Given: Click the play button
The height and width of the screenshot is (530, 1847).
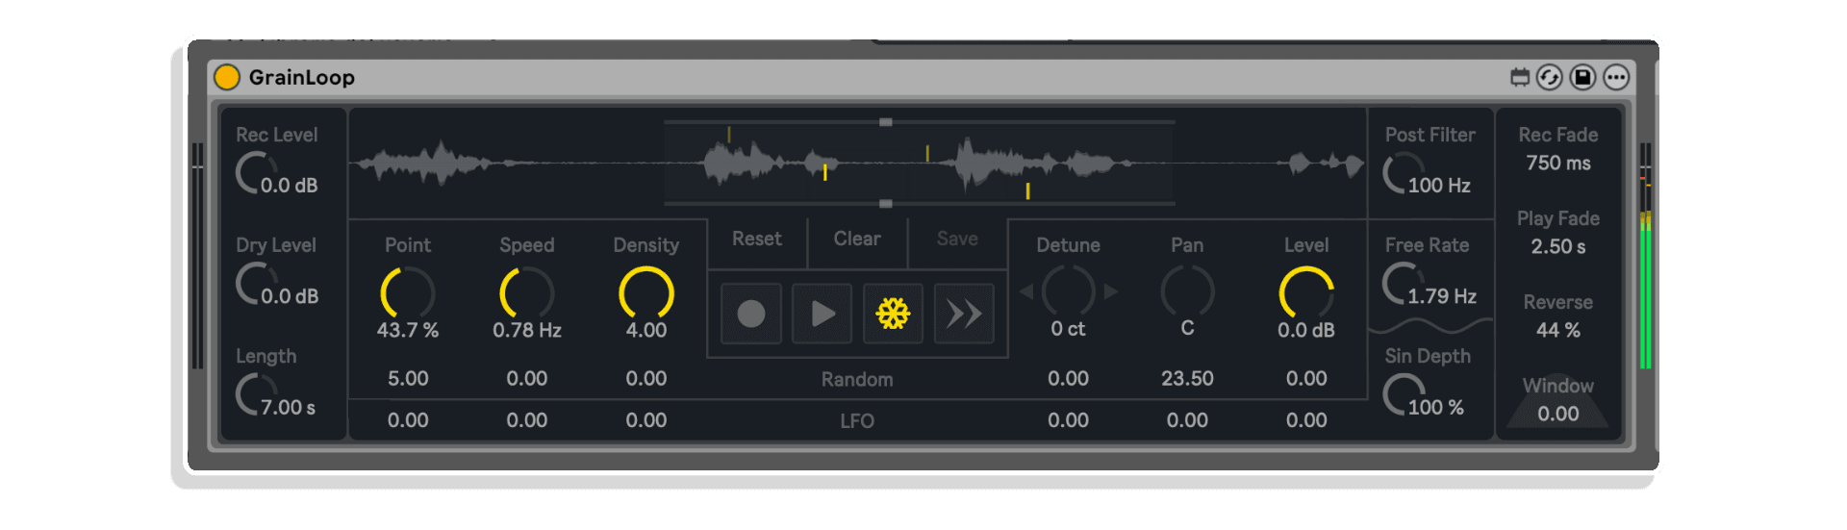Looking at the screenshot, I should click(x=822, y=314).
